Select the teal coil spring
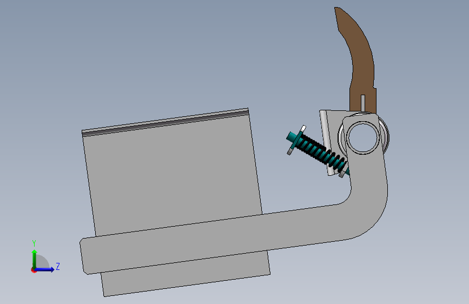 click(322, 154)
